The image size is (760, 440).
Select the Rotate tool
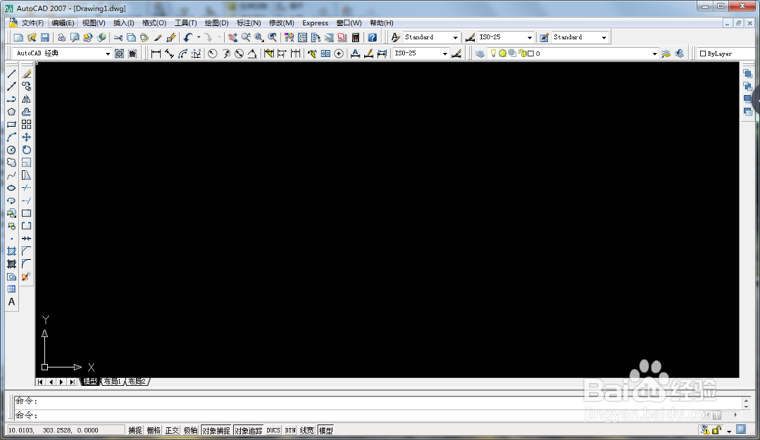[27, 150]
